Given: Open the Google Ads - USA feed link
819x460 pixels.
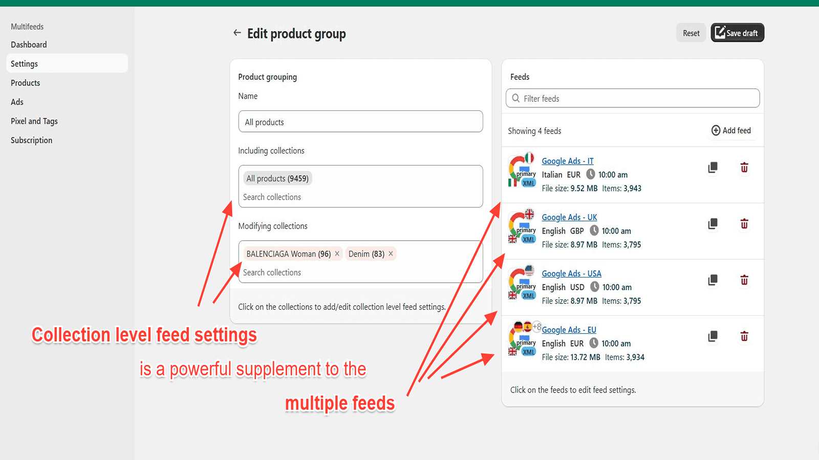Looking at the screenshot, I should pyautogui.click(x=571, y=273).
